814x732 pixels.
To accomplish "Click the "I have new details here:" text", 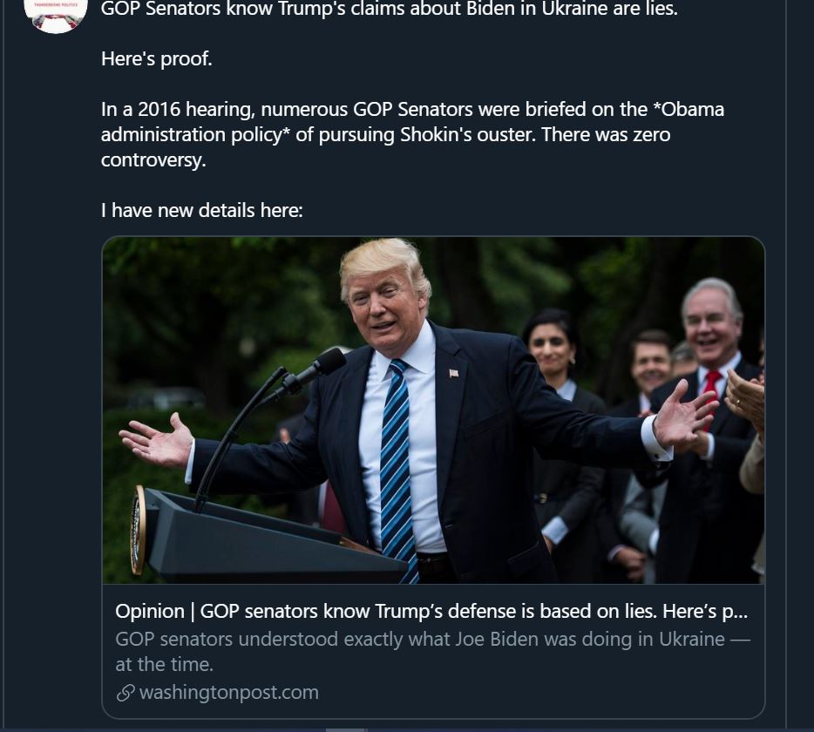I will click(202, 210).
